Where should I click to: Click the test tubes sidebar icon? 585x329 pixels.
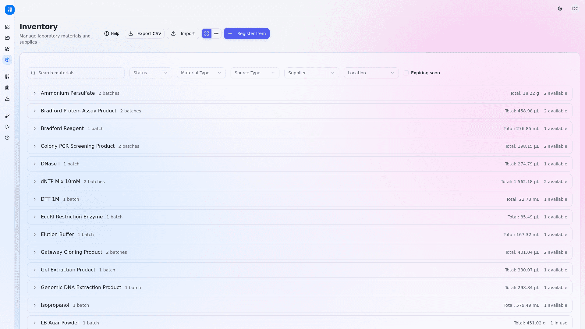click(x=7, y=77)
